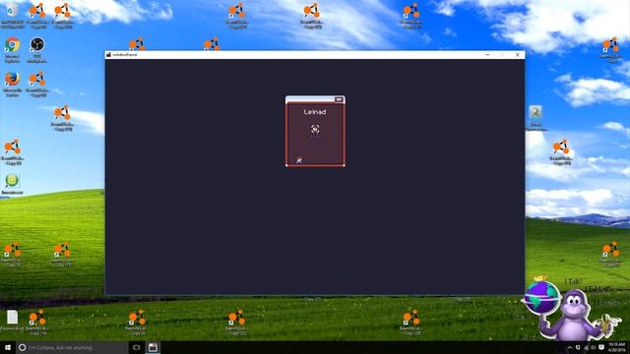
Task: Minimize the windowframe window
Action: pyautogui.click(x=487, y=55)
